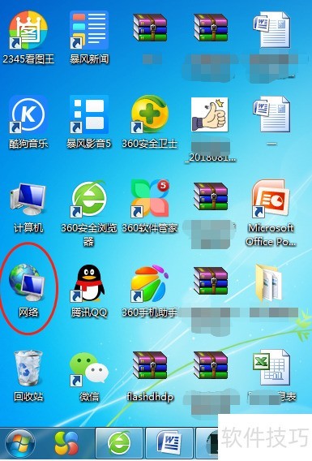
Task: Open the 微信 WeChat shortcut
Action: click(x=89, y=376)
